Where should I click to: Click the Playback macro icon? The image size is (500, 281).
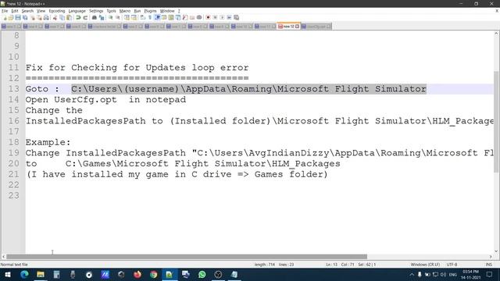pyautogui.click(x=222, y=17)
